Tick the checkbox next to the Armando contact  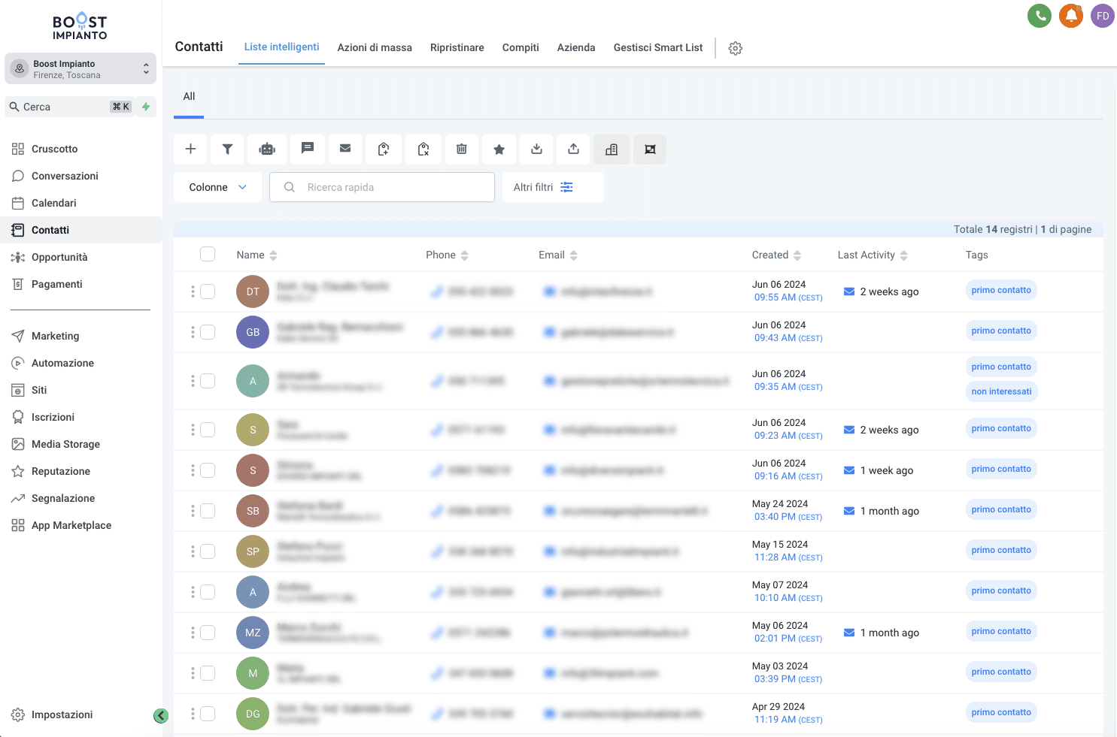pos(208,381)
